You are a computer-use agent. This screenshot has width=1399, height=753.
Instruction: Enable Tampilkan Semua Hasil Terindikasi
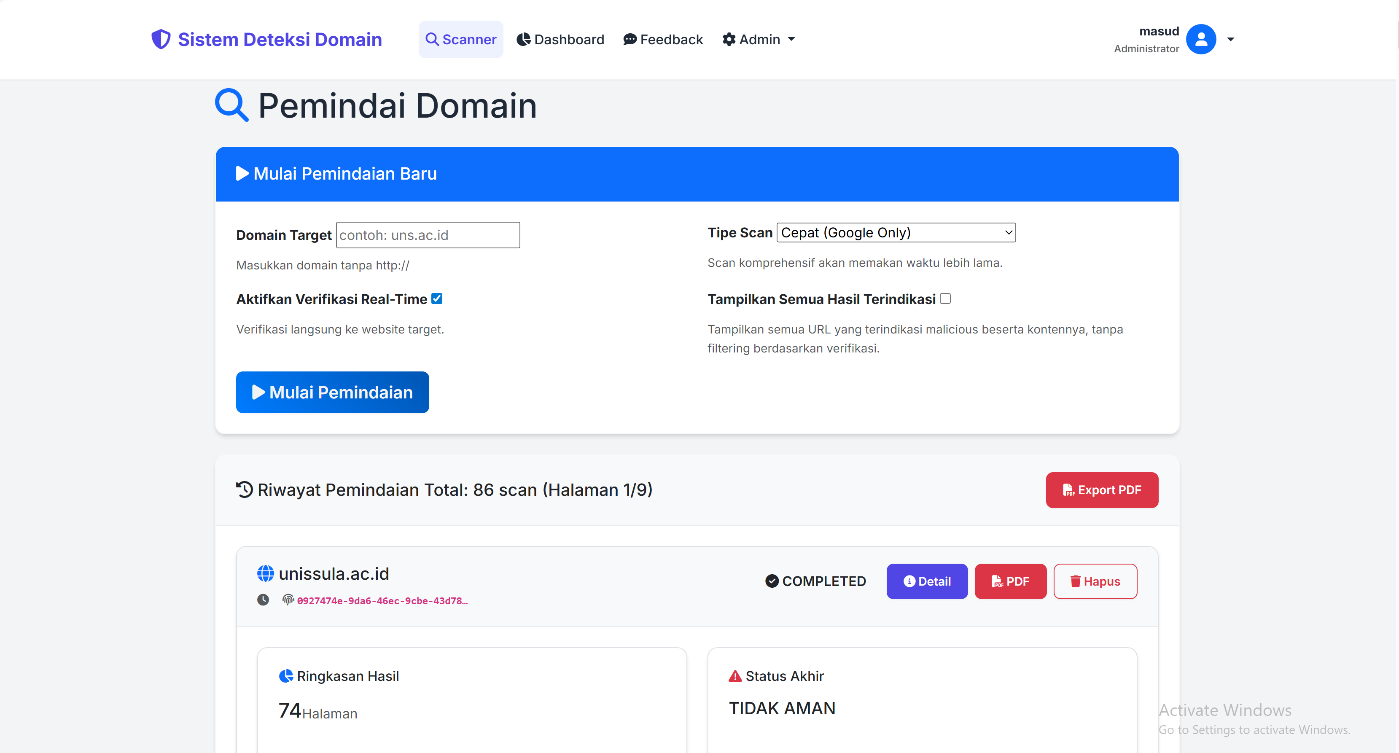pyautogui.click(x=945, y=298)
